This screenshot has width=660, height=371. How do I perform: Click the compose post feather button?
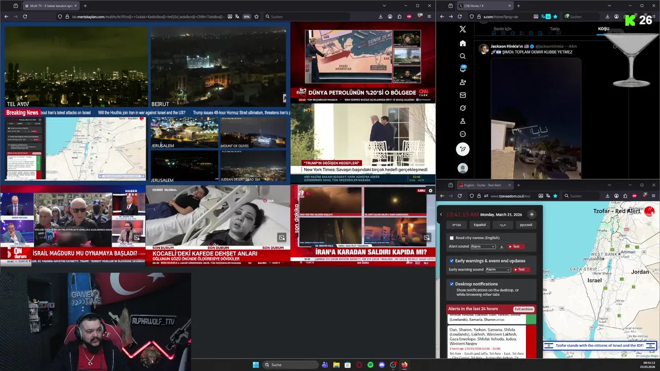click(x=463, y=149)
